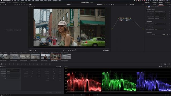Viewport: 171px width, 96px height.
Task: Open the Color Wheels palette
Action: click(x=10, y=64)
